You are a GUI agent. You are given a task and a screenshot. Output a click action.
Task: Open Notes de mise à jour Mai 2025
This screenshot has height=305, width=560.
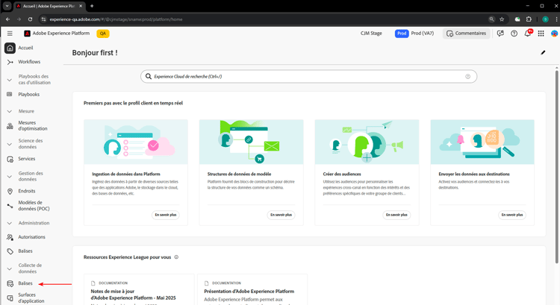133,295
